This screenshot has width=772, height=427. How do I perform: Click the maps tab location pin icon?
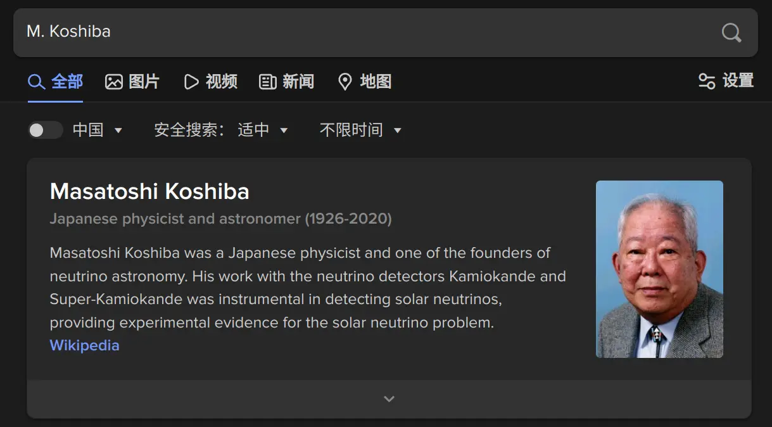(x=345, y=82)
